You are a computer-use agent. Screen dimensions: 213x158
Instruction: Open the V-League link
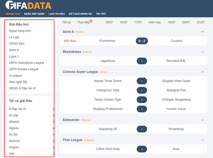(15, 76)
